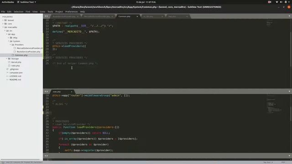Open the Project menu

(59, 11)
